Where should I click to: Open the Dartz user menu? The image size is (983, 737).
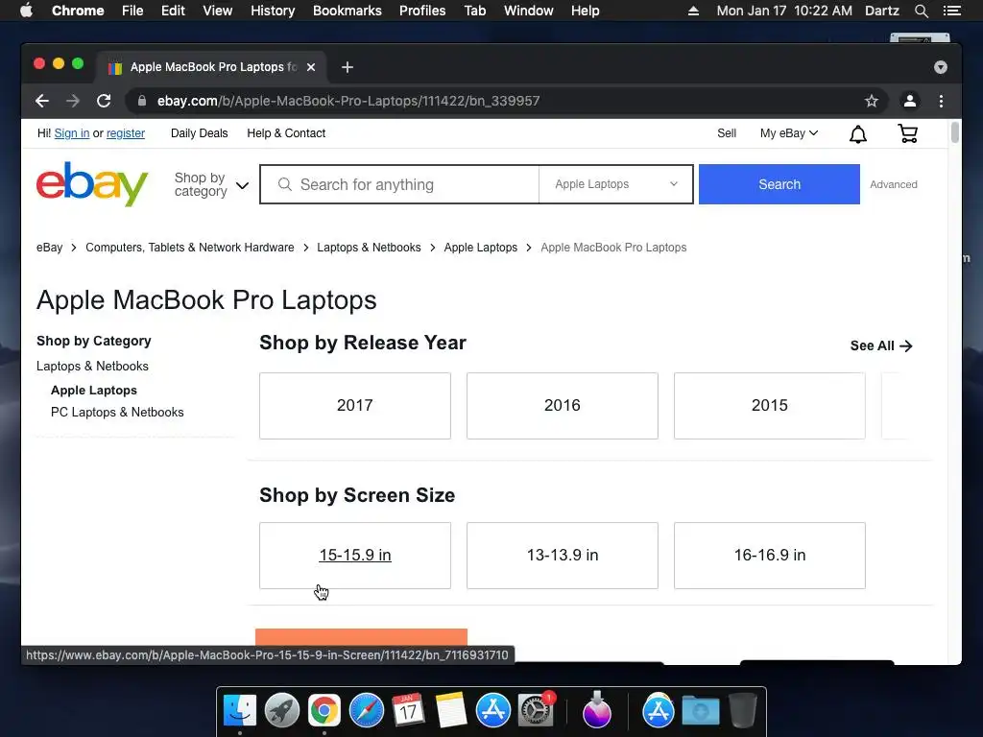(x=881, y=11)
